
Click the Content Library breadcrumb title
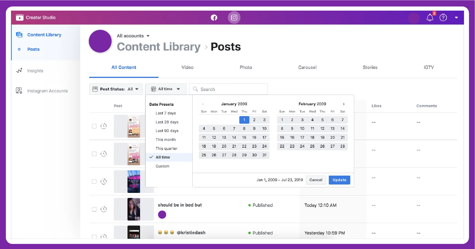pyautogui.click(x=159, y=47)
